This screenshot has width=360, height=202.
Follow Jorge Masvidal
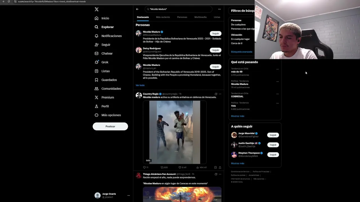point(273,135)
